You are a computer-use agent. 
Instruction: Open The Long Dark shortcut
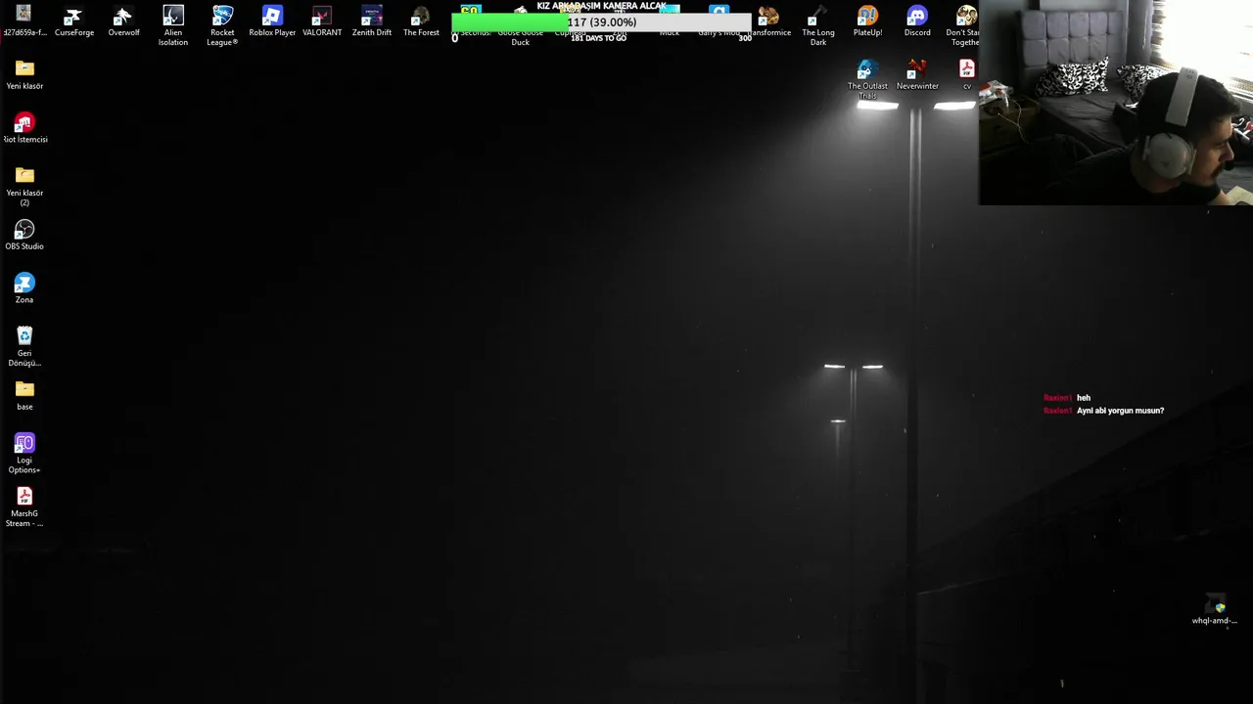tap(818, 25)
